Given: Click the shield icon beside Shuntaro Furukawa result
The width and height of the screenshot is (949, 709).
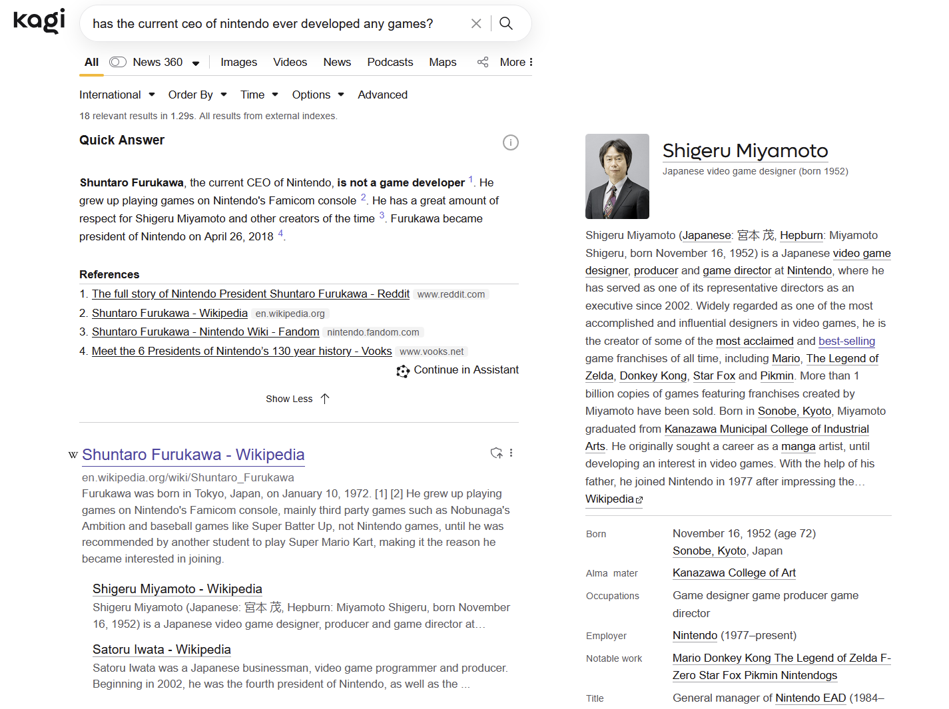Looking at the screenshot, I should [x=496, y=453].
